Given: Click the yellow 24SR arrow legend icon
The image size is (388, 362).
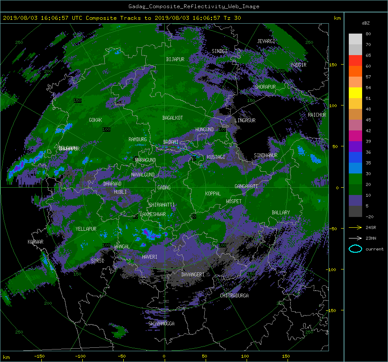Looking at the screenshot, I should pyautogui.click(x=355, y=227).
